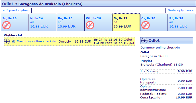Go to next week via Następny tydzień
The width and height of the screenshot is (196, 103).
click(181, 10)
